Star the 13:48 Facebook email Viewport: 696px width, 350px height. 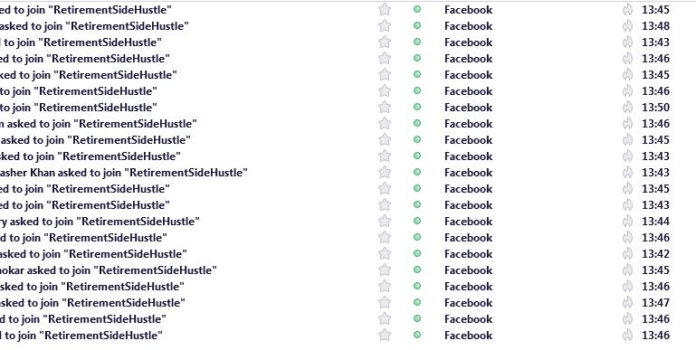[385, 25]
